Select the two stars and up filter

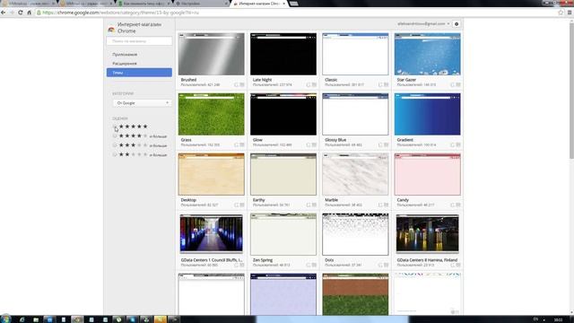pyautogui.click(x=115, y=154)
